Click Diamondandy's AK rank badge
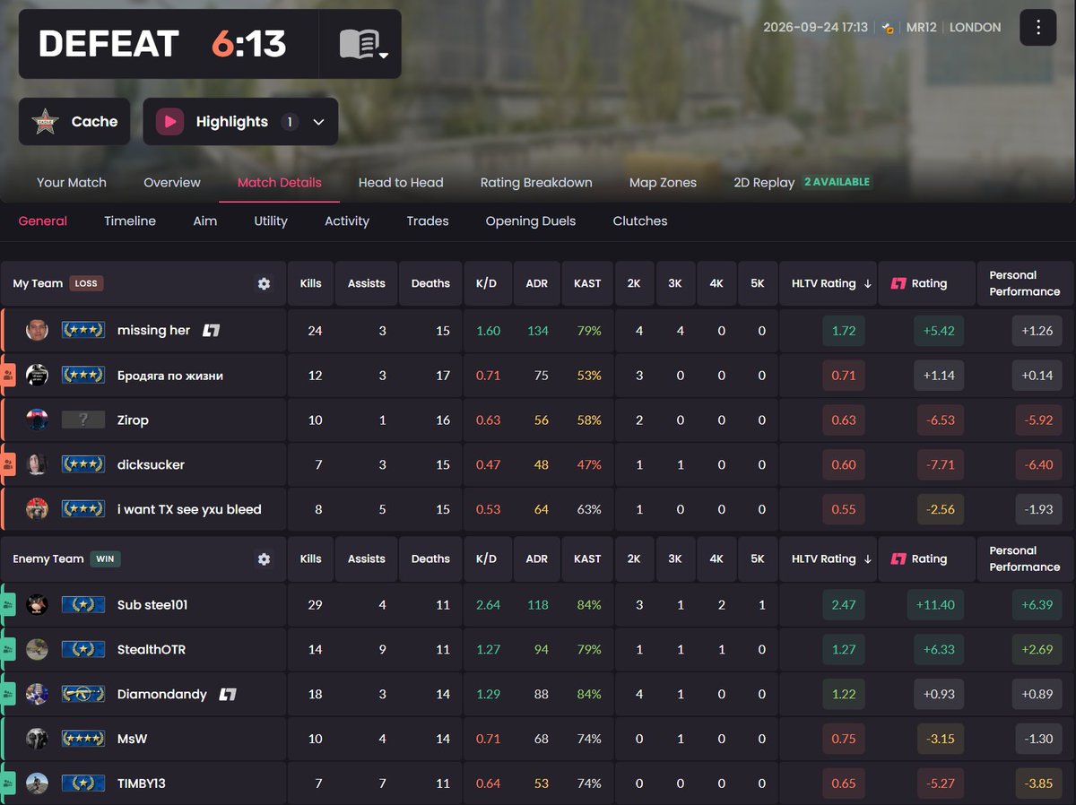This screenshot has width=1076, height=805. [83, 695]
